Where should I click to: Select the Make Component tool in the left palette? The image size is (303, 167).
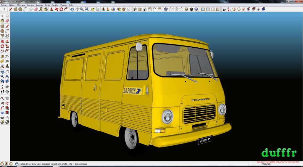pos(7,16)
